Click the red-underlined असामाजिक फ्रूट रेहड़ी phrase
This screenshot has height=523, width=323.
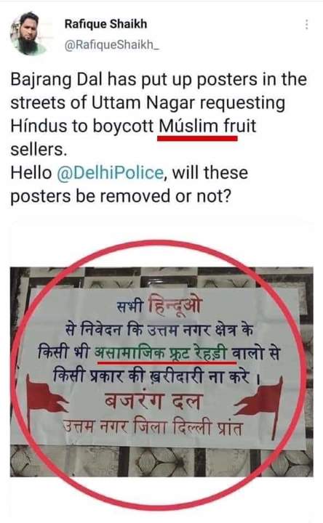pyautogui.click(x=161, y=352)
